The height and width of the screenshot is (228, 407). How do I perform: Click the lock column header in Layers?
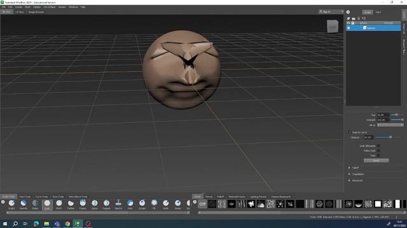353,23
